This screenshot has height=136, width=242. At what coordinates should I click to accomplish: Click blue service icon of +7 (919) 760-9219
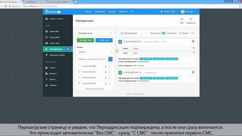tap(120, 42)
